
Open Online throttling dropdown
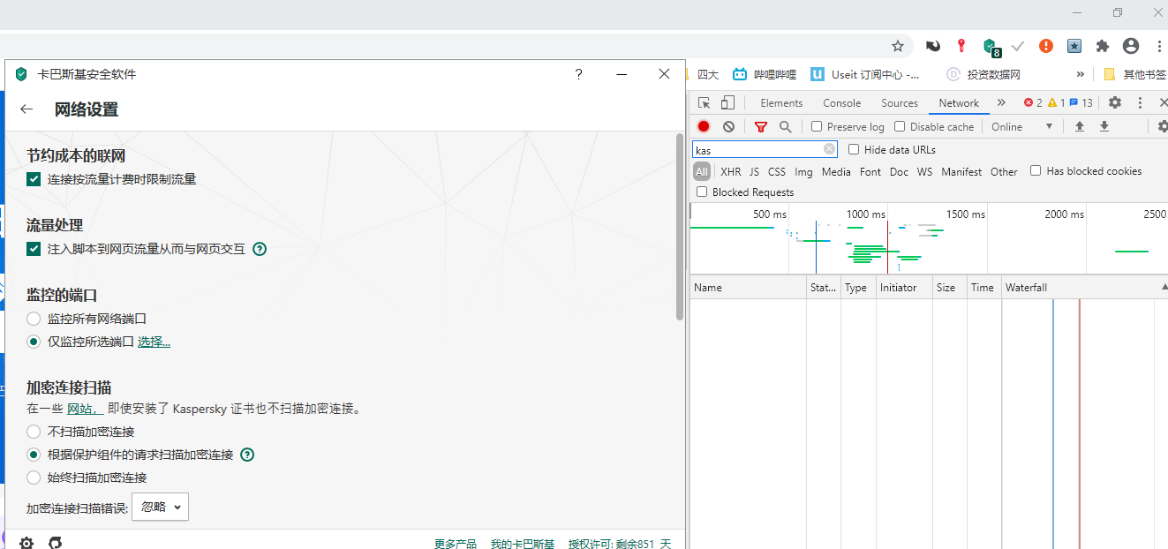pyautogui.click(x=1022, y=126)
